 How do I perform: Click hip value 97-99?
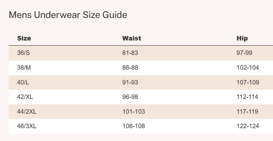coord(244,53)
